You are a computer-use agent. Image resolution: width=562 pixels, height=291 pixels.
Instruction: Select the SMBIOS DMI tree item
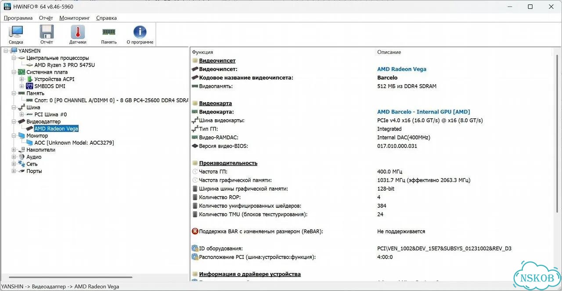coord(49,86)
